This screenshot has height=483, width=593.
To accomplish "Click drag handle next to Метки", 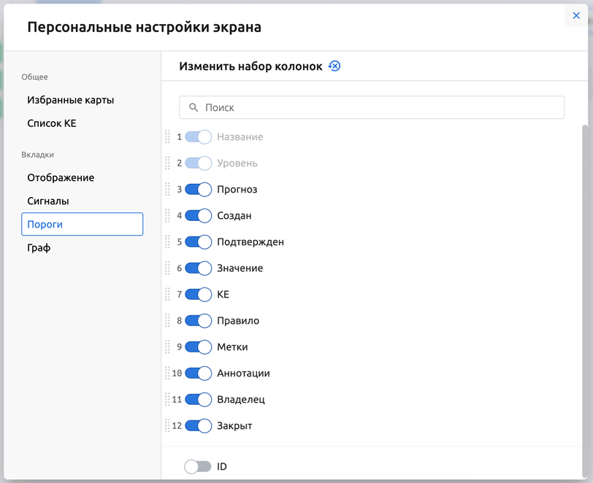I will pos(167,347).
